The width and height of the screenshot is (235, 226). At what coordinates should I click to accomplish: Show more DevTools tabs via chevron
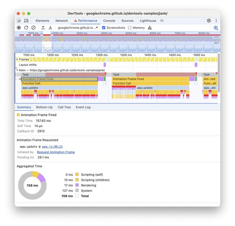pos(162,21)
